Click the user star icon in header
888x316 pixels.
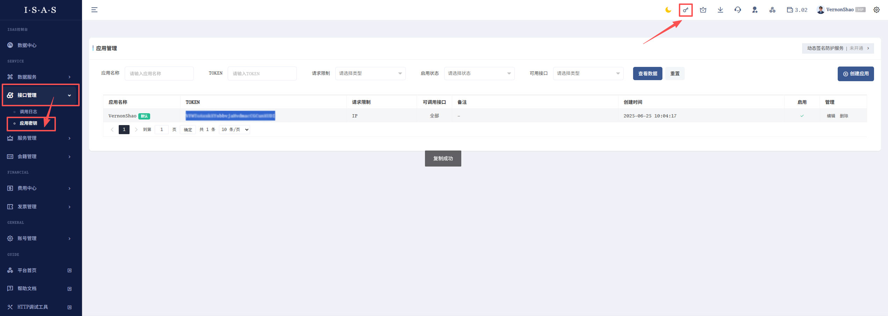pos(755,10)
